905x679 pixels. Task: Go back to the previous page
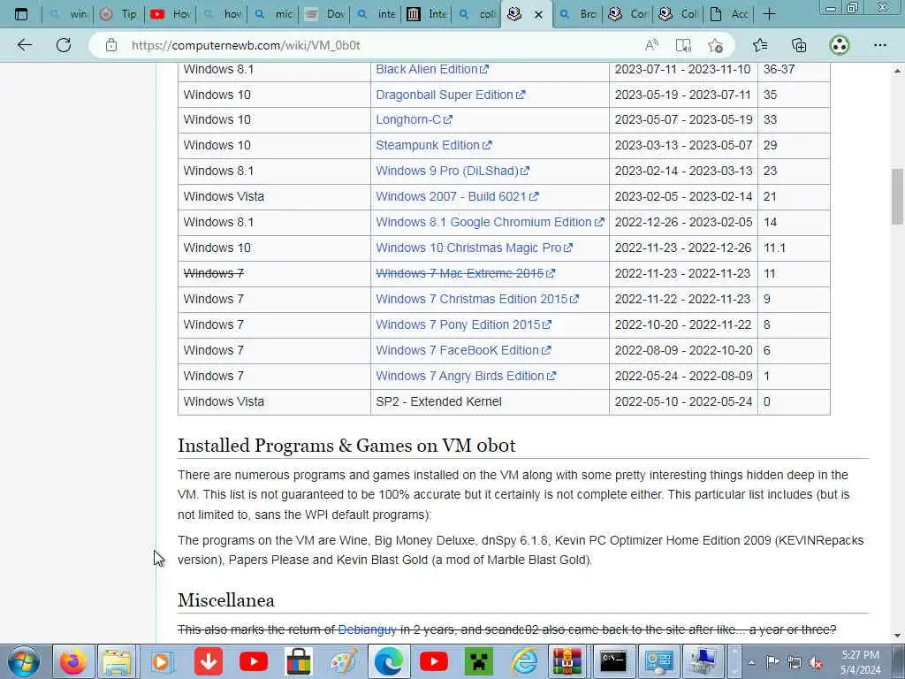click(24, 45)
